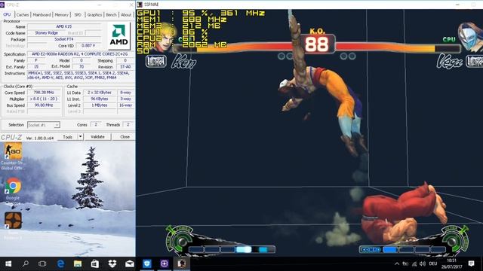Click Vega's character portrait in game
This screenshot has height=271, width=483.
470,36
